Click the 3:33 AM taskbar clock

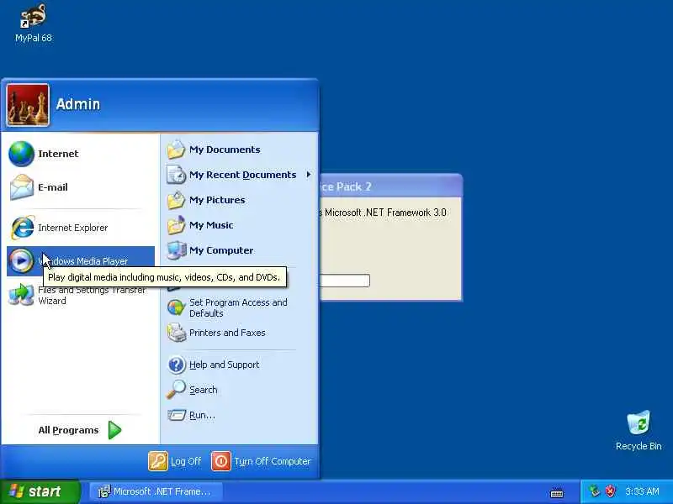click(642, 491)
